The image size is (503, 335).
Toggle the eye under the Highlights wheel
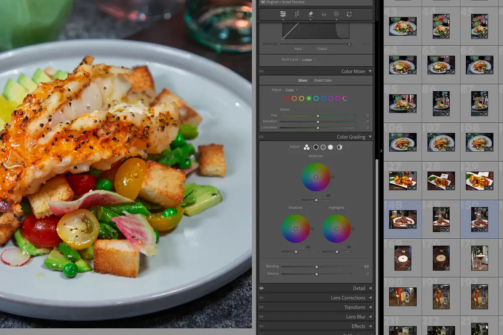[x=349, y=247]
